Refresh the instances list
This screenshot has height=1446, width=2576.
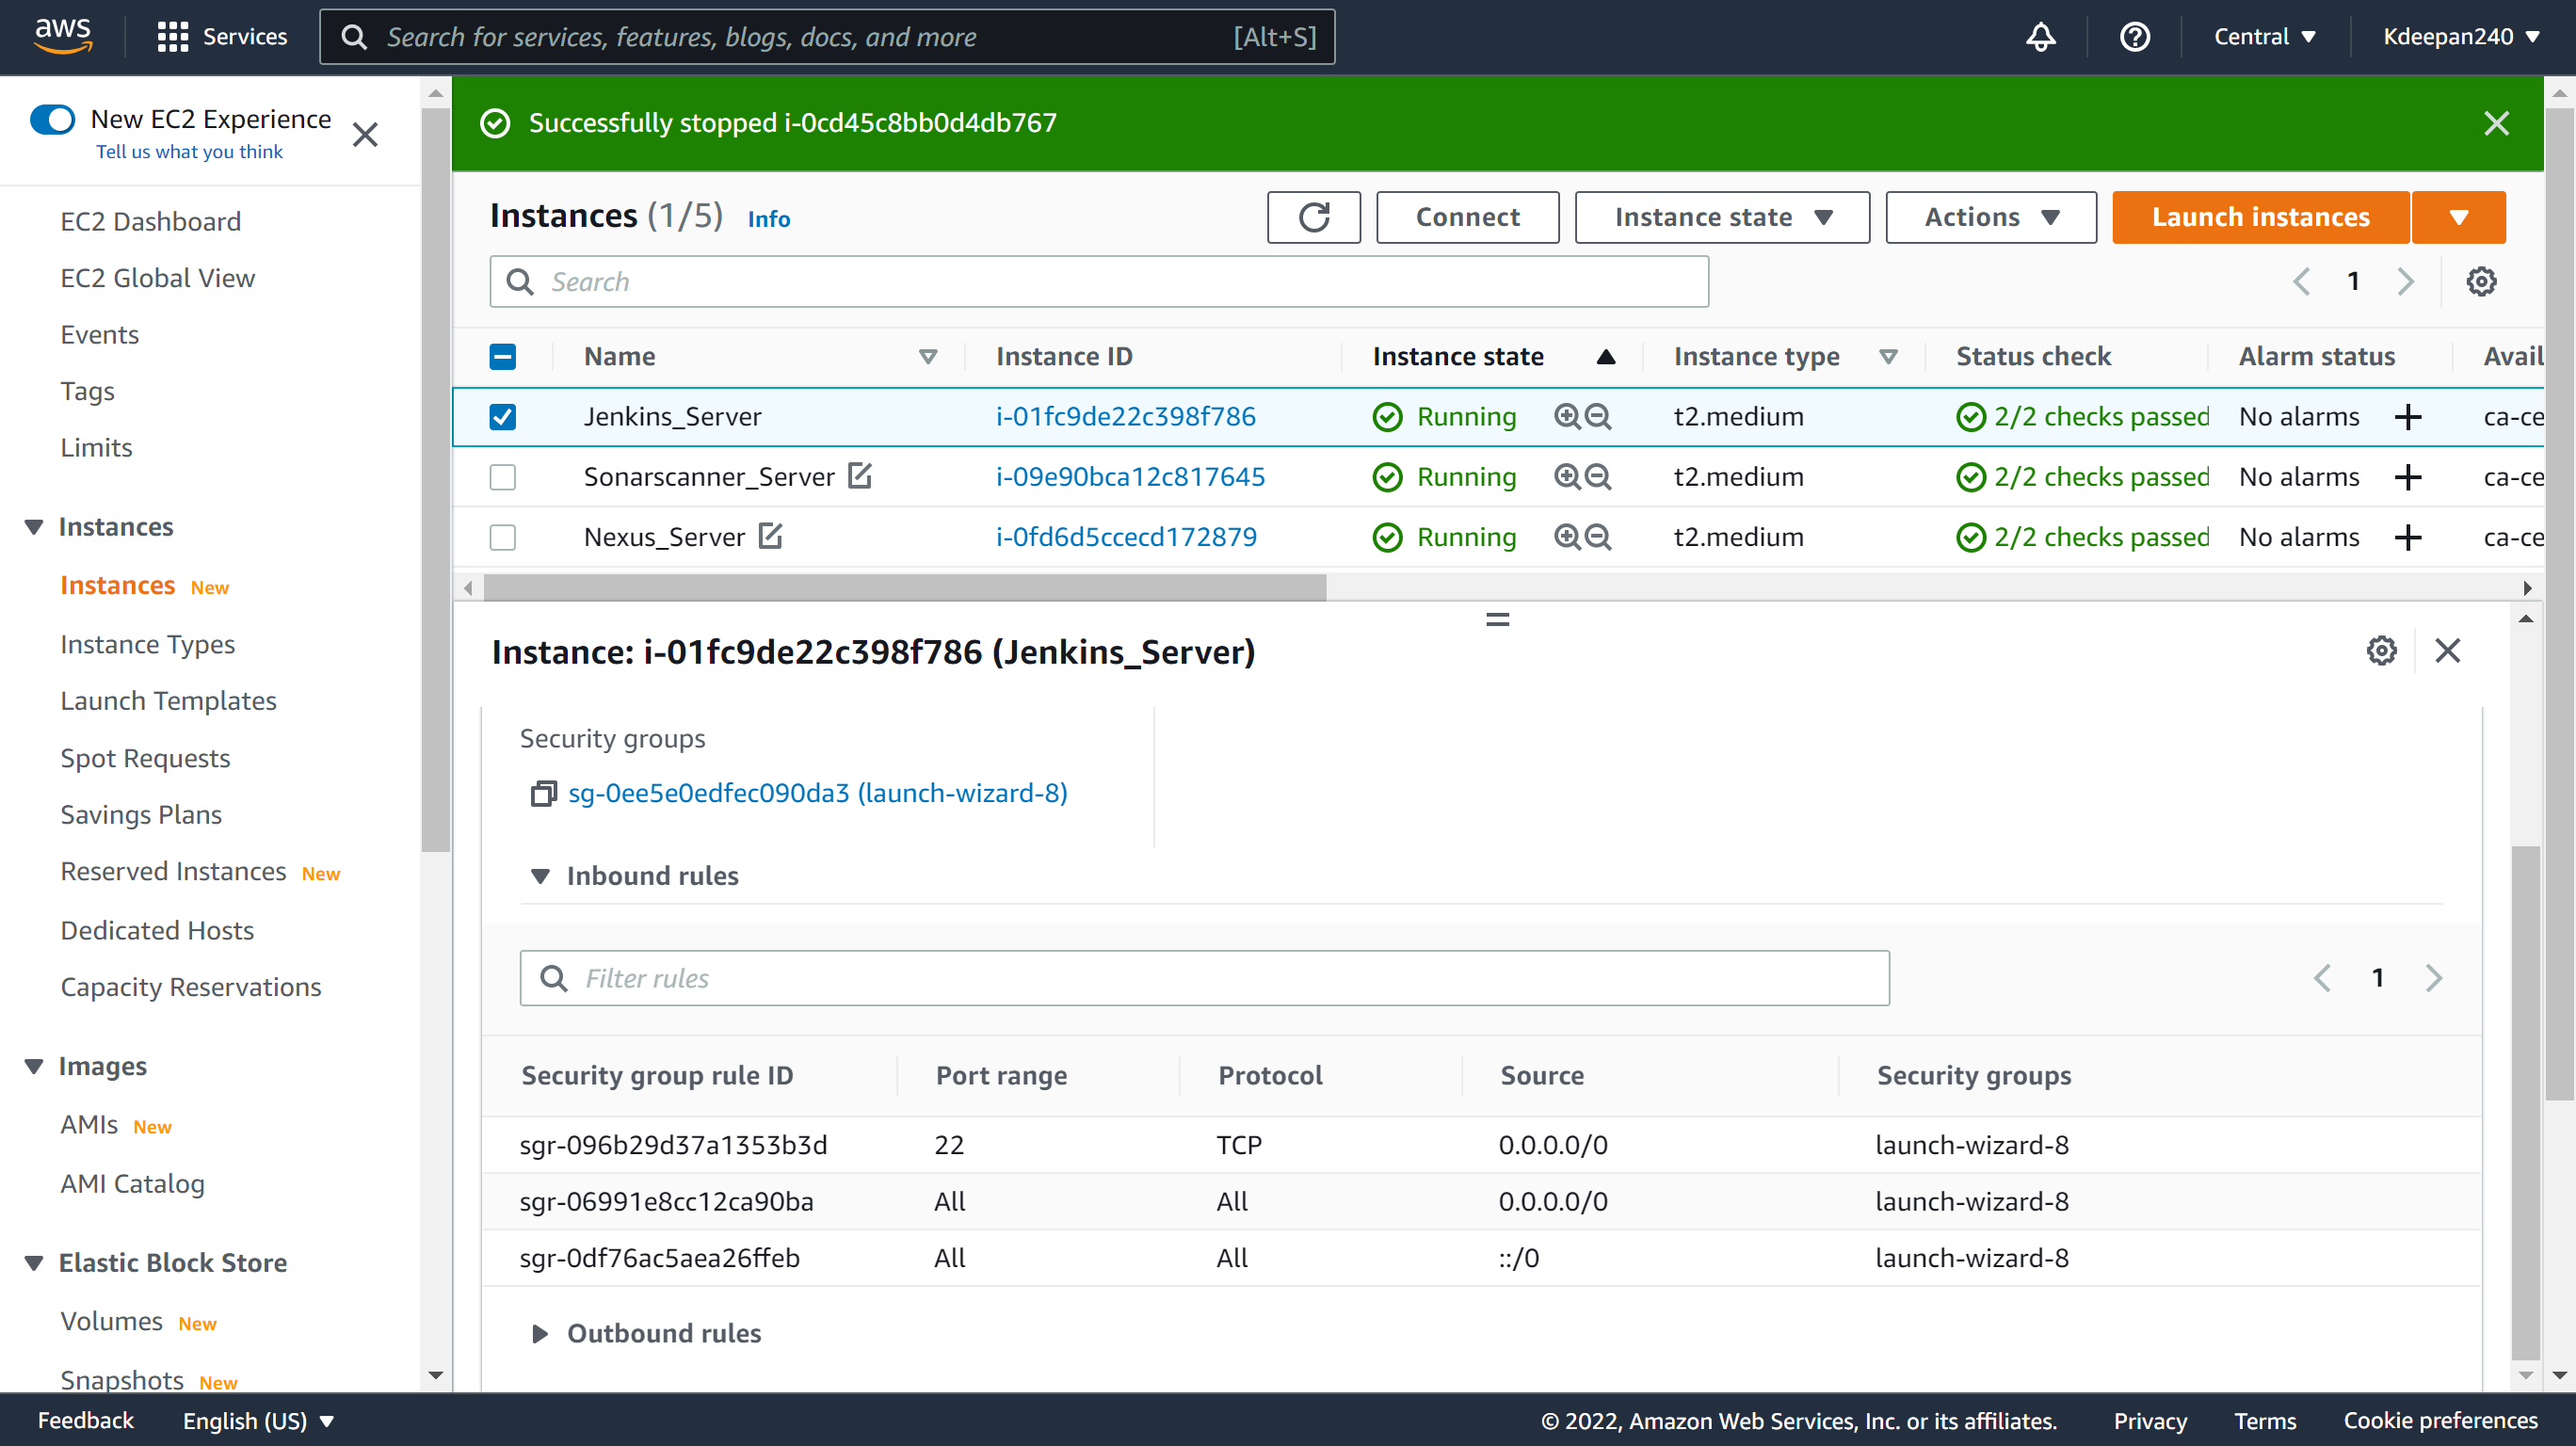click(x=1313, y=217)
